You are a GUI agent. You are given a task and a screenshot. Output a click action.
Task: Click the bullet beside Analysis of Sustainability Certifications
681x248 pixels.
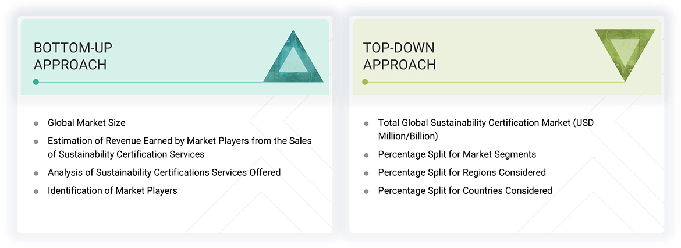click(36, 173)
